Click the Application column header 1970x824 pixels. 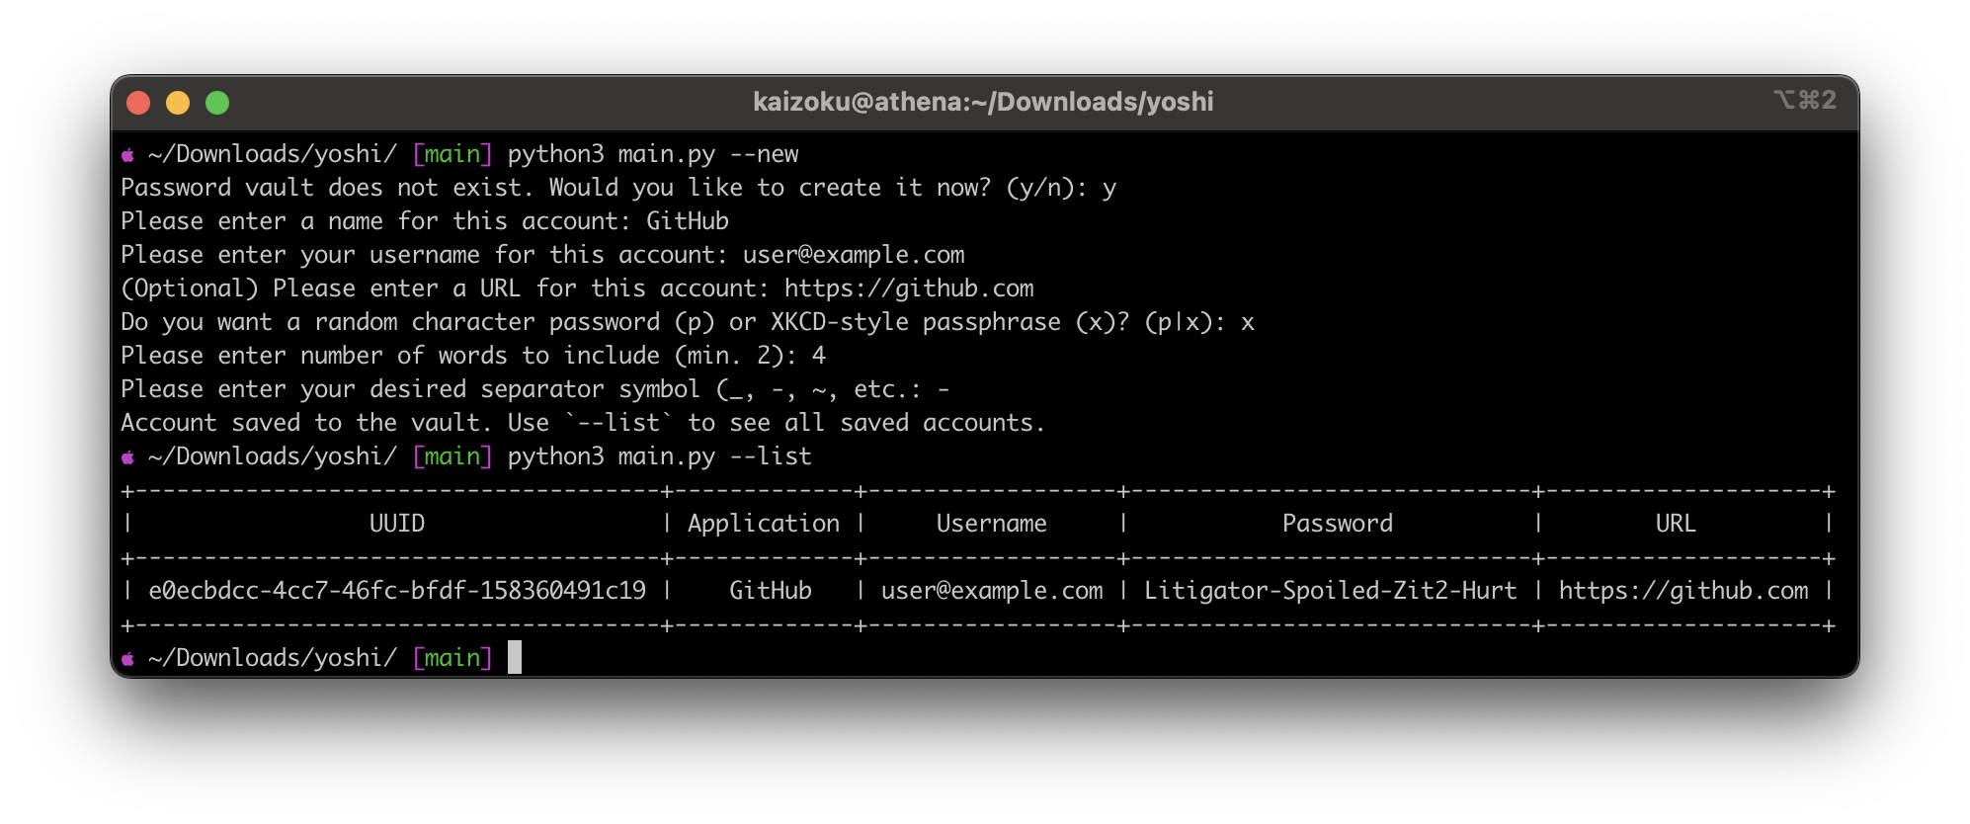764,524
